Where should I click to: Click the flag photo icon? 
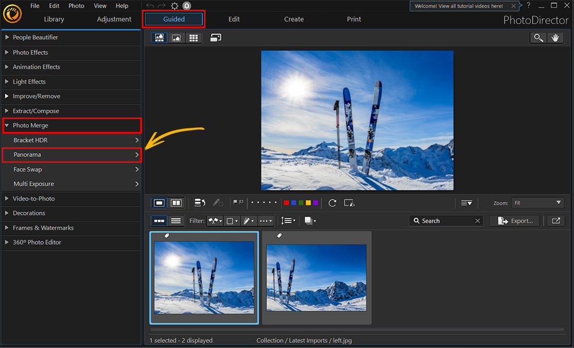coord(236,202)
